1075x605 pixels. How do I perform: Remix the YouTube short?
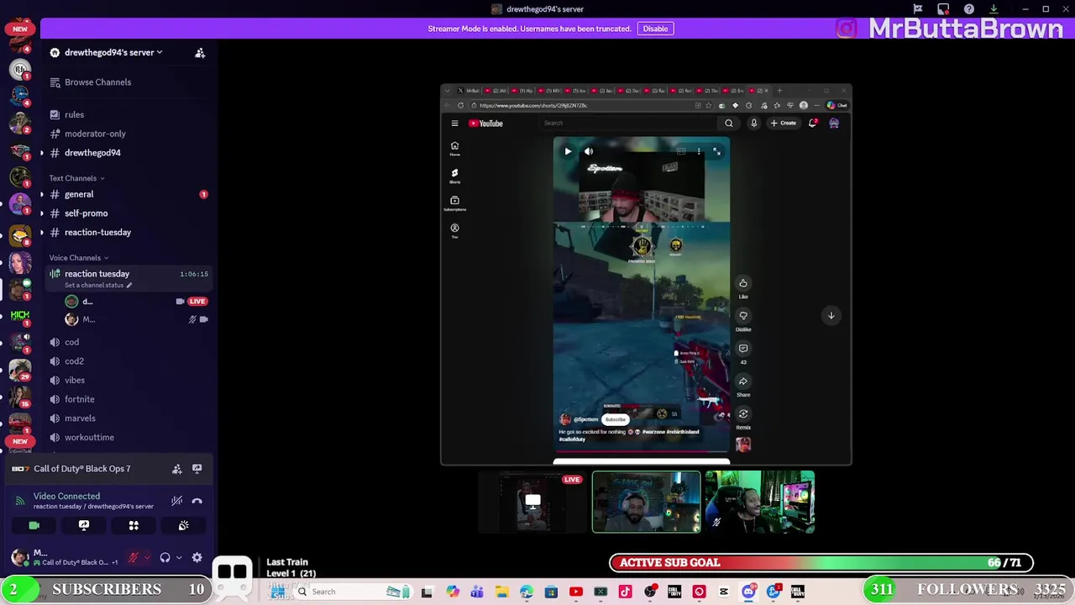(743, 413)
